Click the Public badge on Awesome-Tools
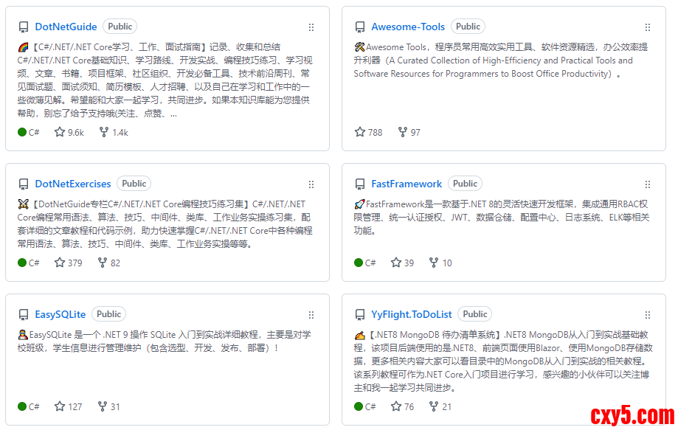Image resolution: width=678 pixels, height=430 pixels. coord(468,27)
